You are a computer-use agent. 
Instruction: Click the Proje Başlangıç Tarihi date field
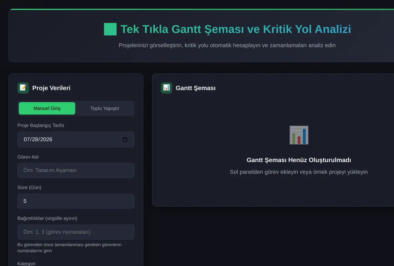tap(76, 139)
